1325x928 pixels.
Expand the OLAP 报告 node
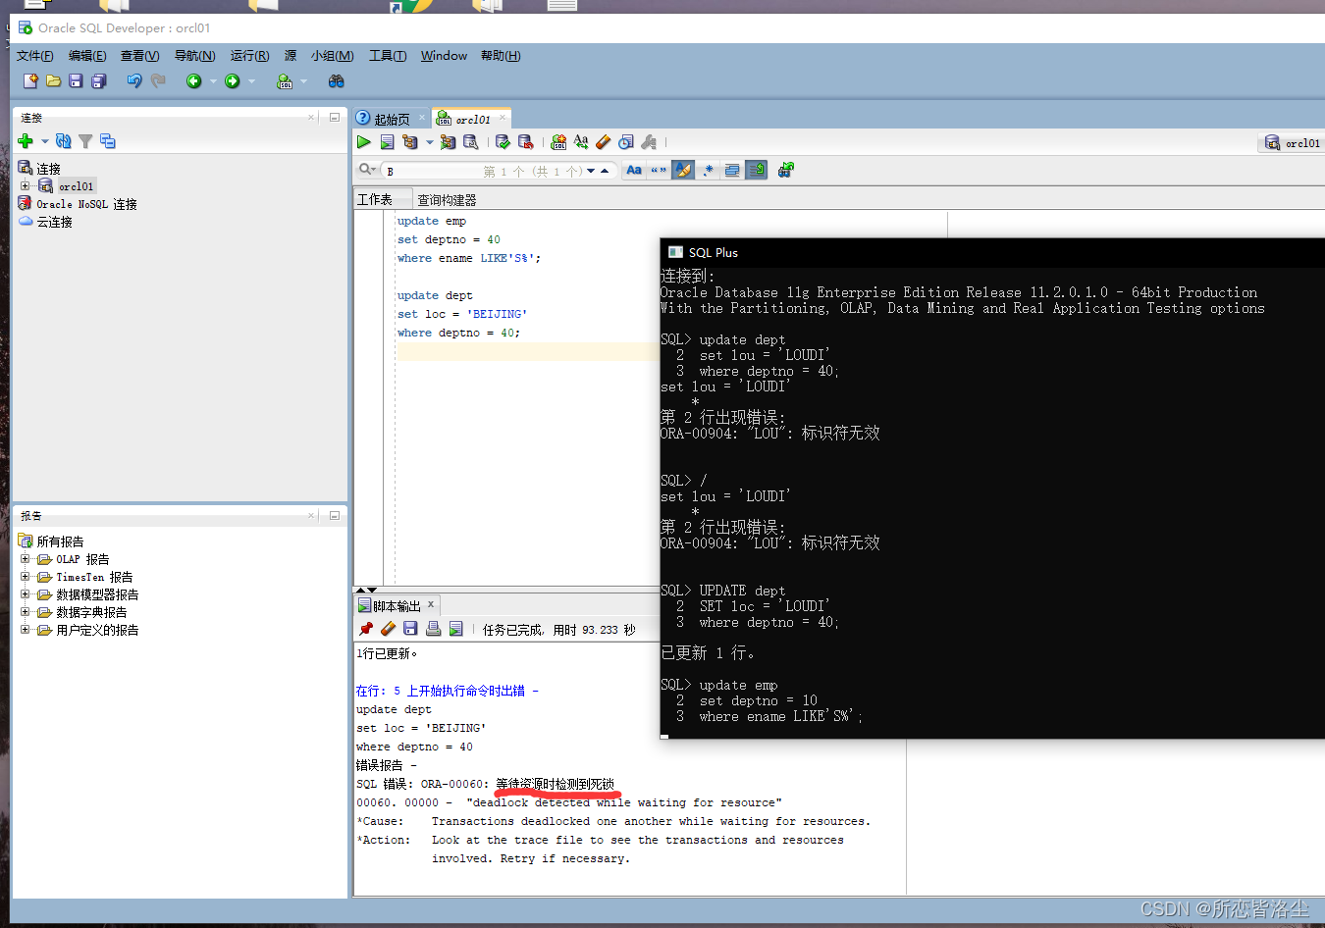(26, 559)
